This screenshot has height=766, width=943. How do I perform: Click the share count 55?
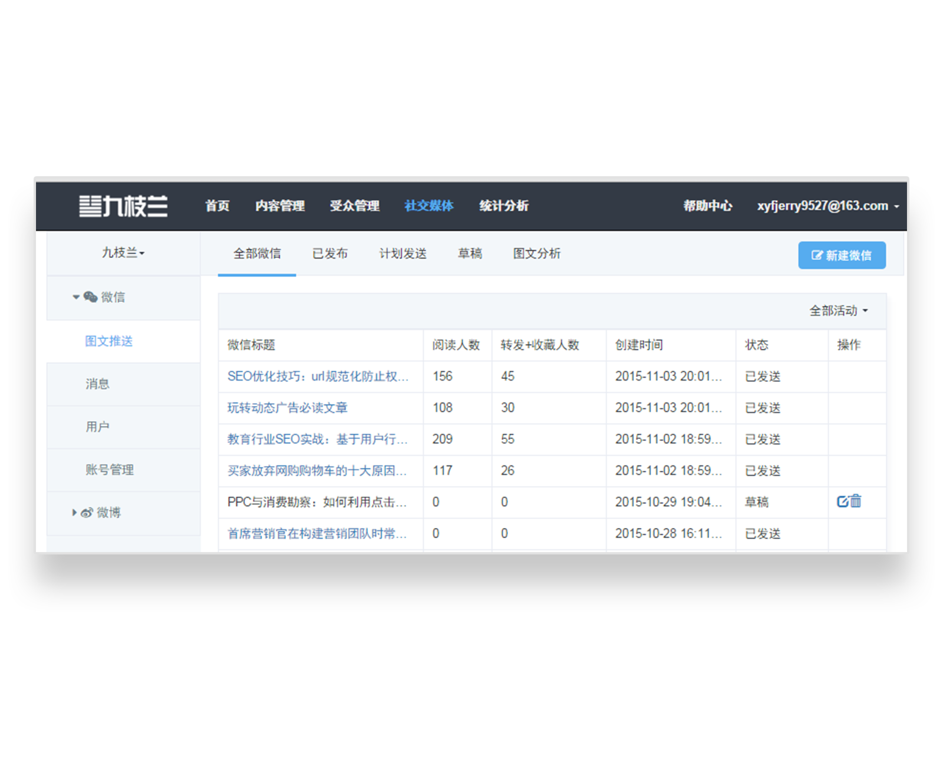[x=507, y=439]
